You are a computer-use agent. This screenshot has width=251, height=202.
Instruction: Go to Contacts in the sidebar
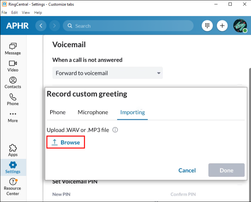tap(13, 83)
